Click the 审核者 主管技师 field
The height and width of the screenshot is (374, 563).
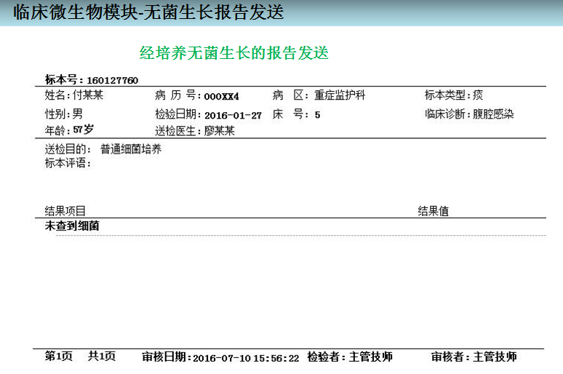[474, 357]
